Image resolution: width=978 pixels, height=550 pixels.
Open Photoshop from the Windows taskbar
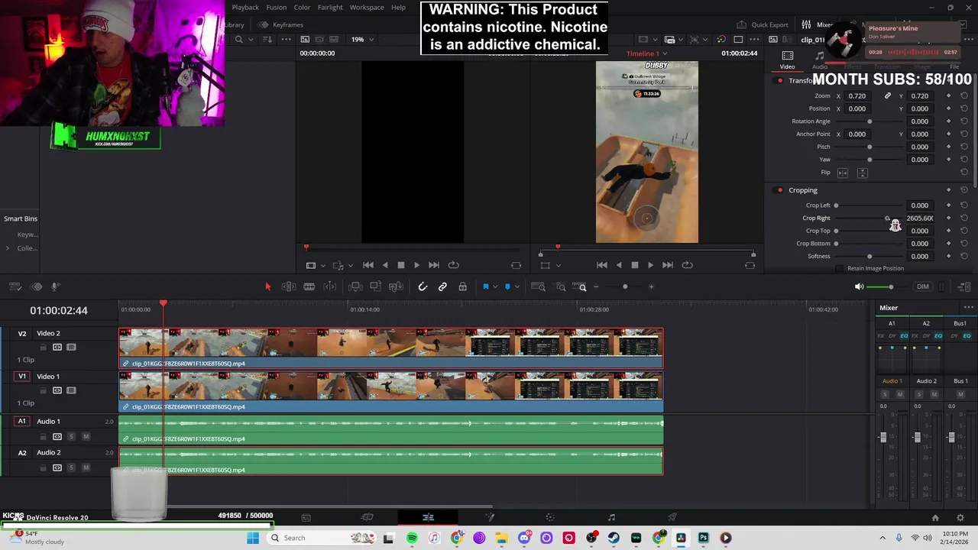coord(703,538)
